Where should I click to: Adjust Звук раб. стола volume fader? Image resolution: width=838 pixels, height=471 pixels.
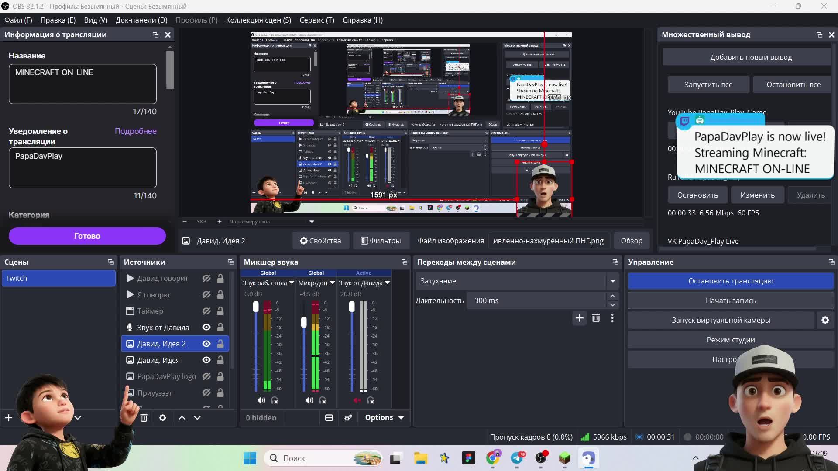click(256, 307)
